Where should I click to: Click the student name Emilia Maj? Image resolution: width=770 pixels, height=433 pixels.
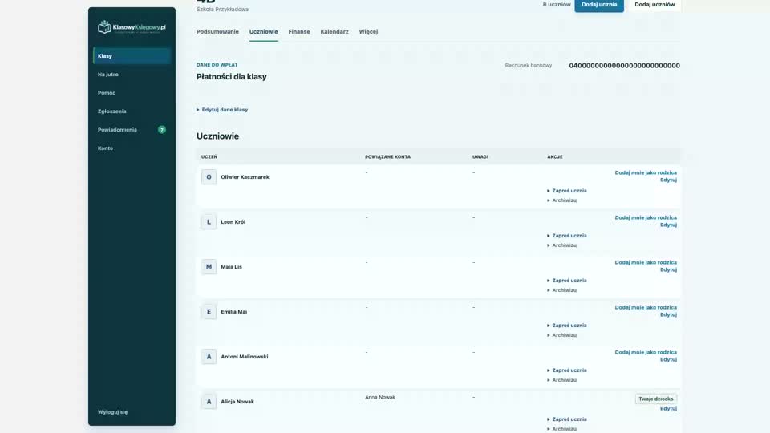click(x=233, y=312)
